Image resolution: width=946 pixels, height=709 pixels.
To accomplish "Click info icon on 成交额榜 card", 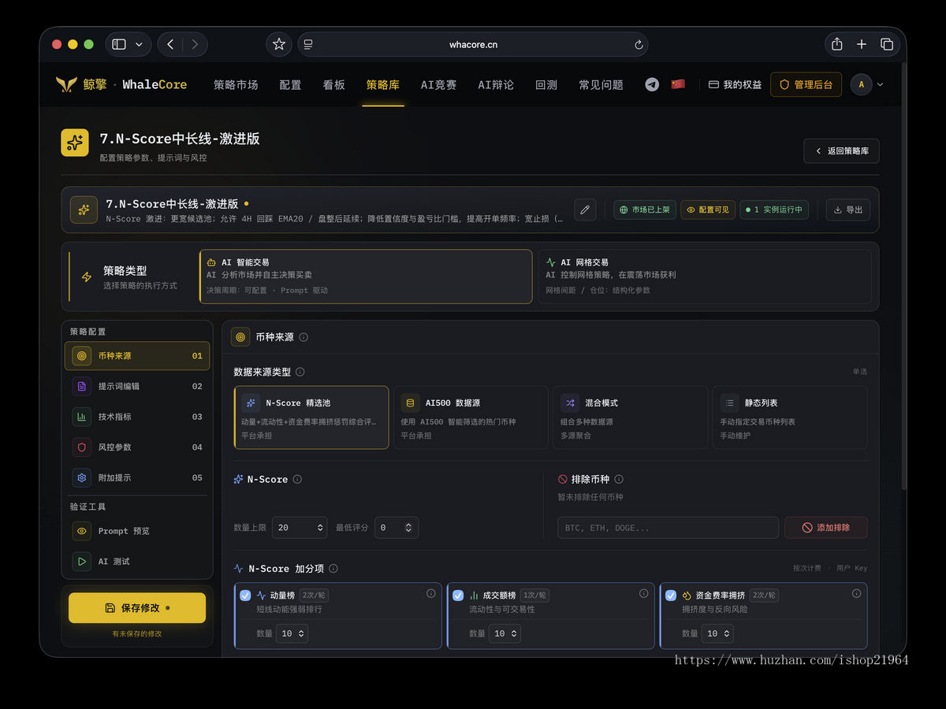I will click(644, 593).
